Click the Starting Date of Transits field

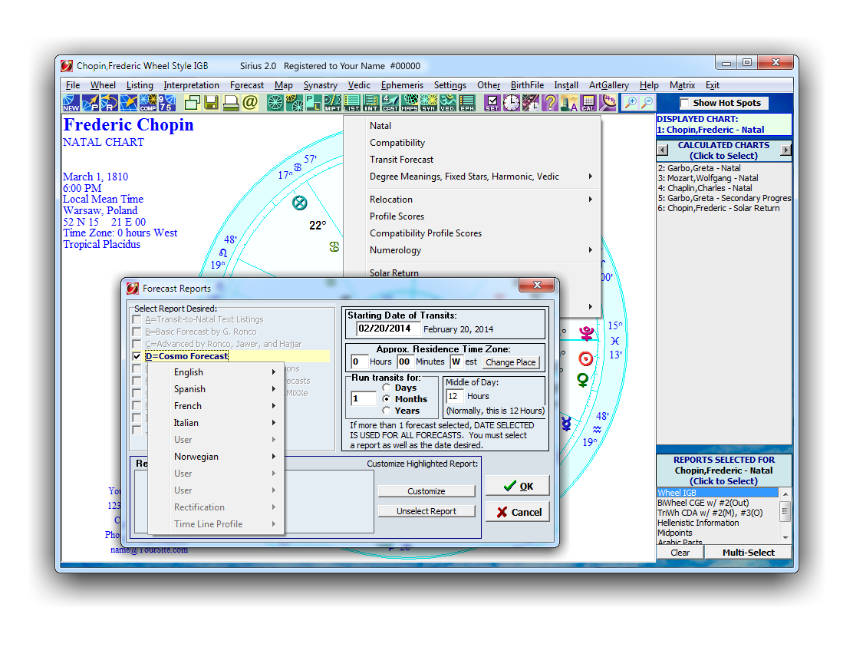[387, 328]
